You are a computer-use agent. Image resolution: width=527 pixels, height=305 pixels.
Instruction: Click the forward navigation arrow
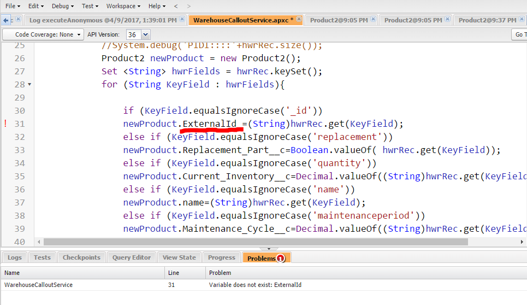(x=189, y=6)
